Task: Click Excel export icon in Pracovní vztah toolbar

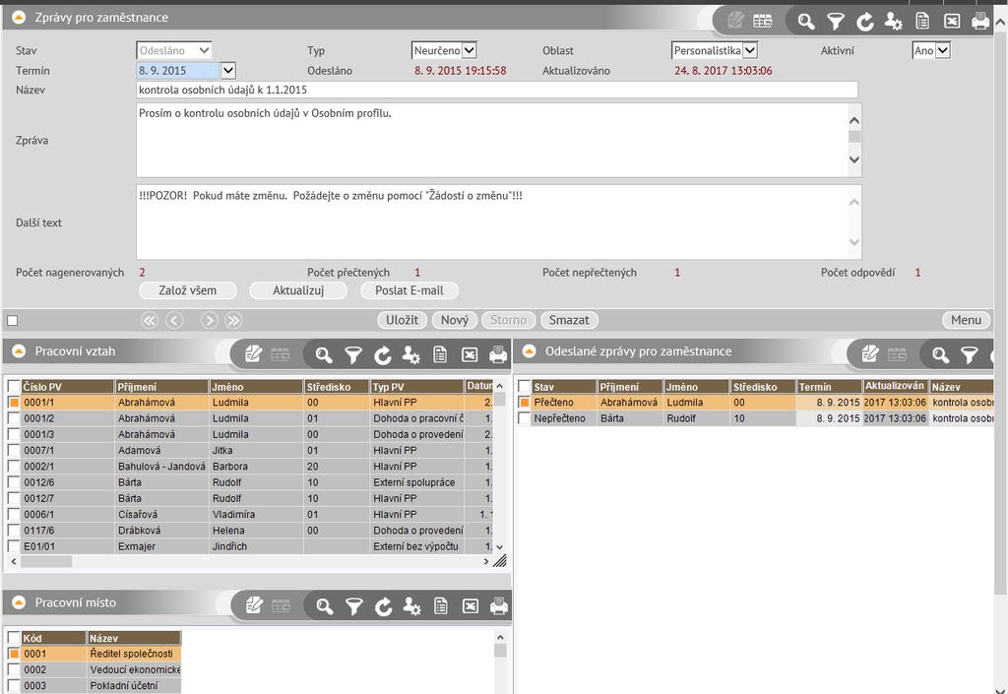Action: point(470,354)
